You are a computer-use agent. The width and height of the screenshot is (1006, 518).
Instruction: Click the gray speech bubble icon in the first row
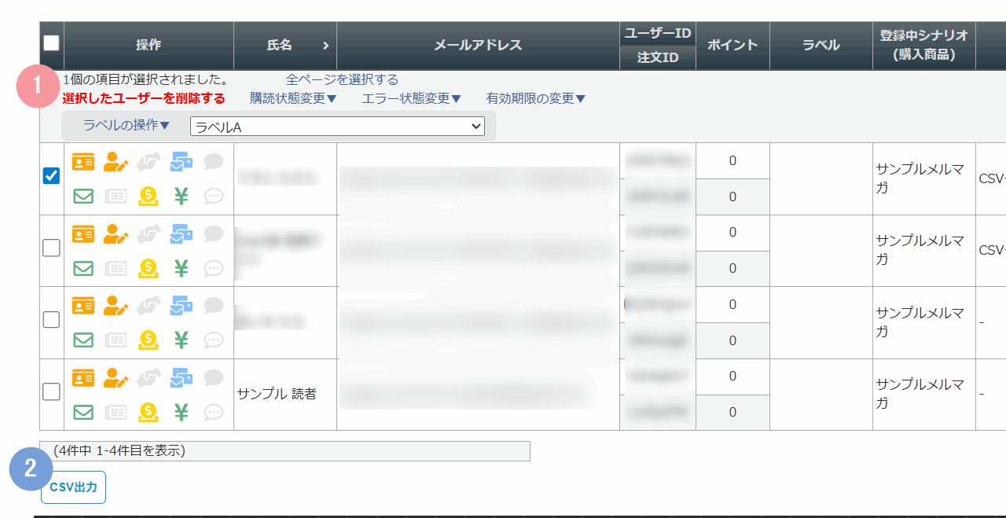click(214, 162)
